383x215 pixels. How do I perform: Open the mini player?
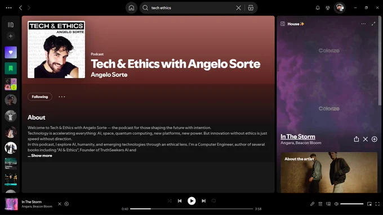369,204
